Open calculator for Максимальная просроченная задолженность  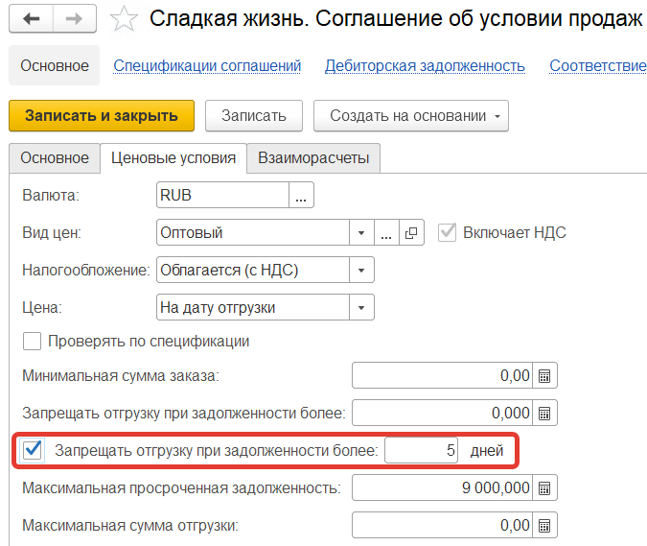[x=545, y=488]
